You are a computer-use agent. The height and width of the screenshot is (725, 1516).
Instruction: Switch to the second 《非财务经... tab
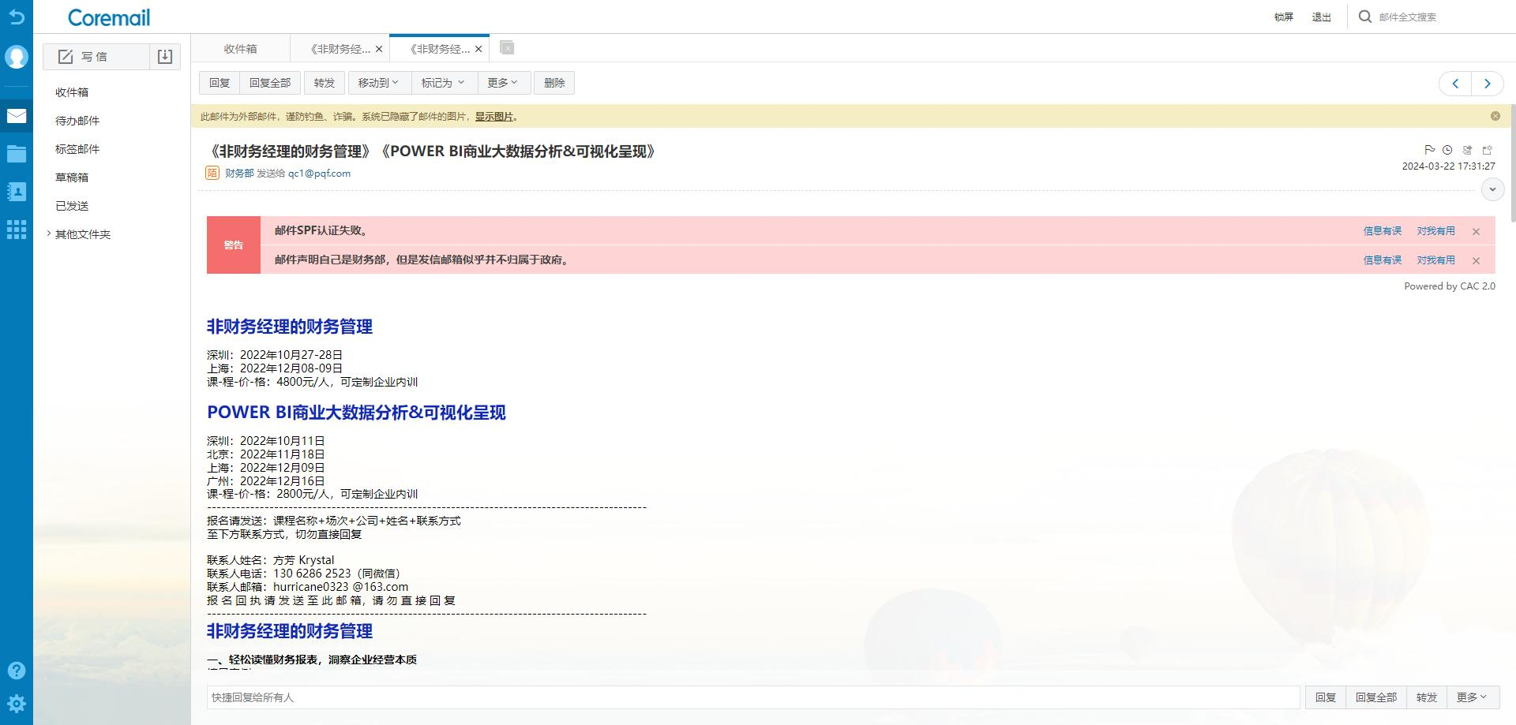click(340, 49)
